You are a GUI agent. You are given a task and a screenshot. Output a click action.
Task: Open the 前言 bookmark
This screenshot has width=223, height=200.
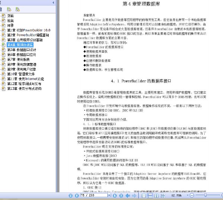tap(10, 21)
